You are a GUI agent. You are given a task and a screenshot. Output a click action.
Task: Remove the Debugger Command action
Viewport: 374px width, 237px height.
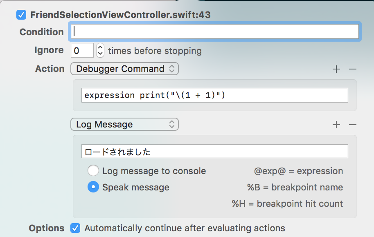point(353,69)
